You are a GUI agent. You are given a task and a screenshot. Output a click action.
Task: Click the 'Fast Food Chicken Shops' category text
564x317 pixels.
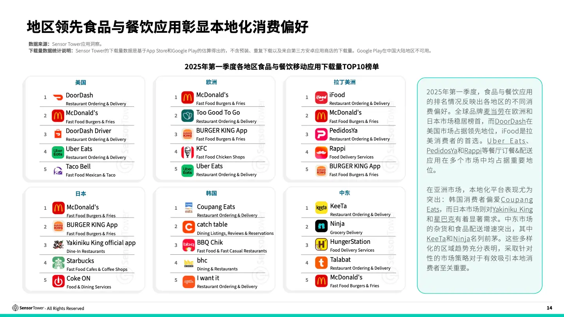click(221, 157)
